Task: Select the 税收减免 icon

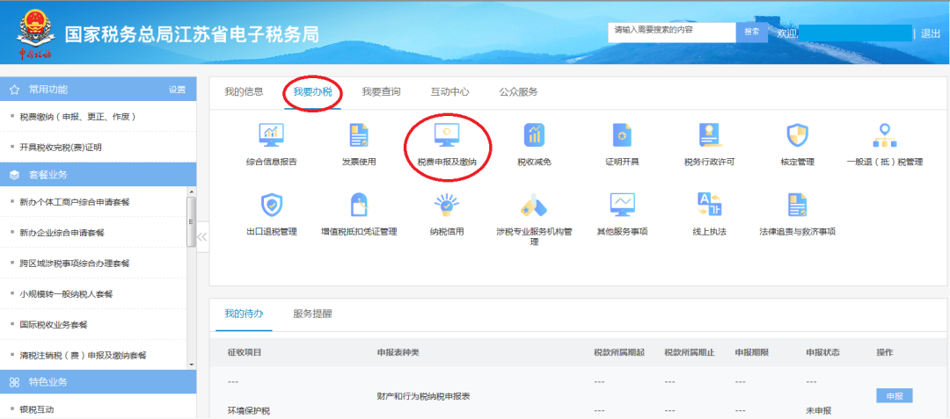Action: point(534,136)
